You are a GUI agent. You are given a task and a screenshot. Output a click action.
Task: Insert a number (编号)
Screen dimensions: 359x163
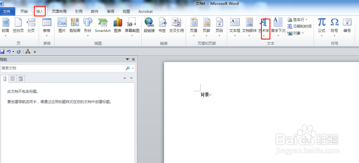pos(347,26)
